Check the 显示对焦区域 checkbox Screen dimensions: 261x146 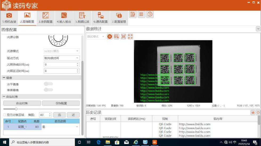pyautogui.click(x=4, y=115)
